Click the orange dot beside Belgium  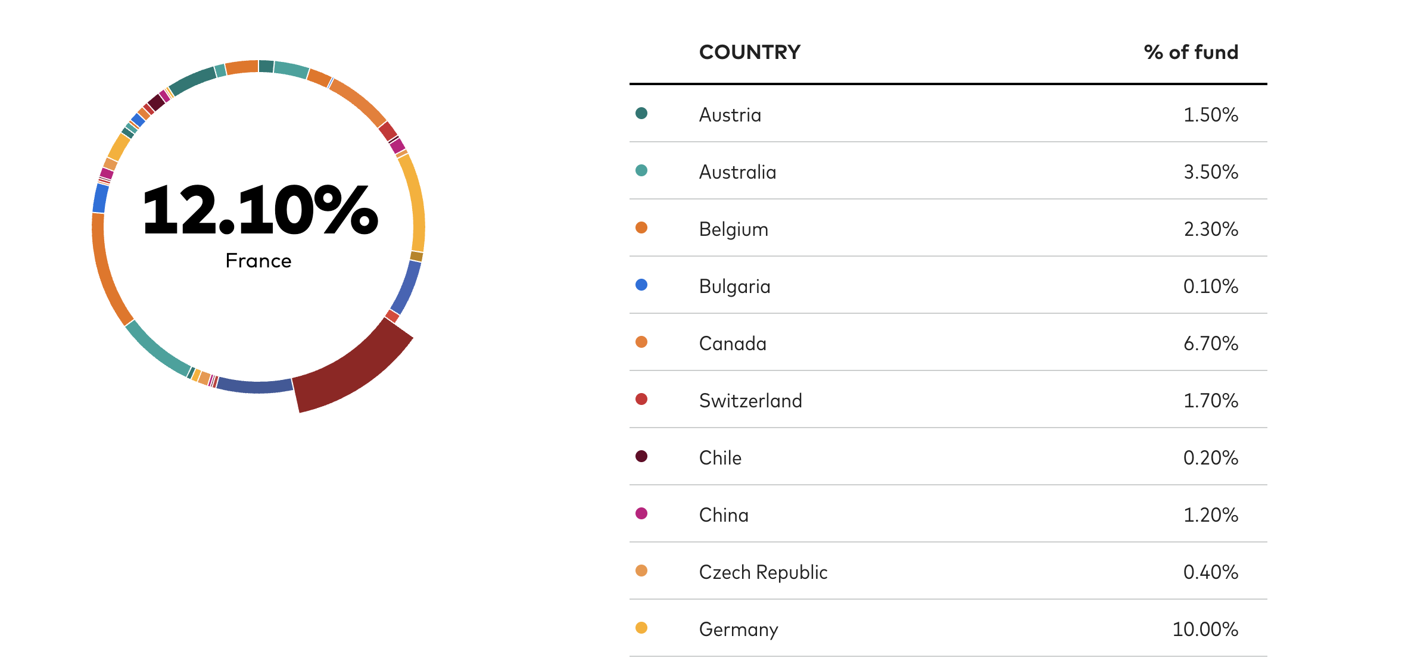point(641,227)
